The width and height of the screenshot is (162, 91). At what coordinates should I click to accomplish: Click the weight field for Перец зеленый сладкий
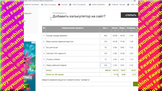(x=105, y=65)
